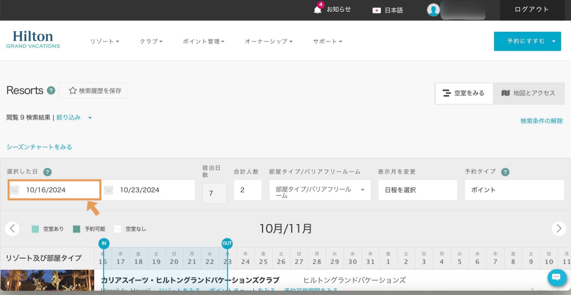This screenshot has width=571, height=295.
Task: Click help icon beside 予約タイプ label
Action: tap(505, 172)
